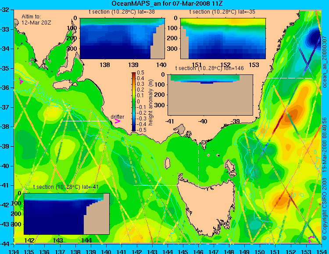
Task: Click the magenta drifter marker near bottom-right corner
Action: 311,239
